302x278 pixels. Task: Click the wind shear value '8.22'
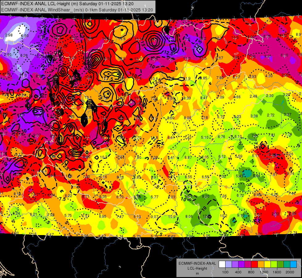(68, 196)
